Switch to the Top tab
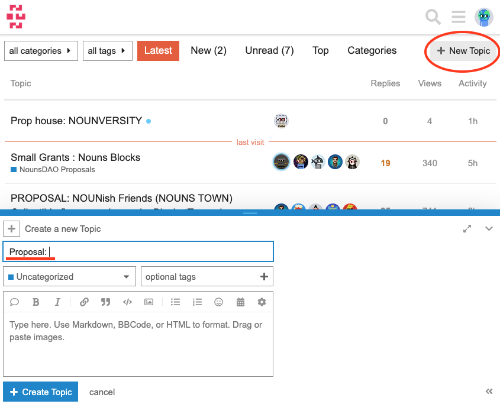Screen dimensions: 500x404 pyautogui.click(x=321, y=50)
